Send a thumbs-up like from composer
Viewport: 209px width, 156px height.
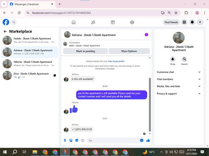tap(148, 141)
